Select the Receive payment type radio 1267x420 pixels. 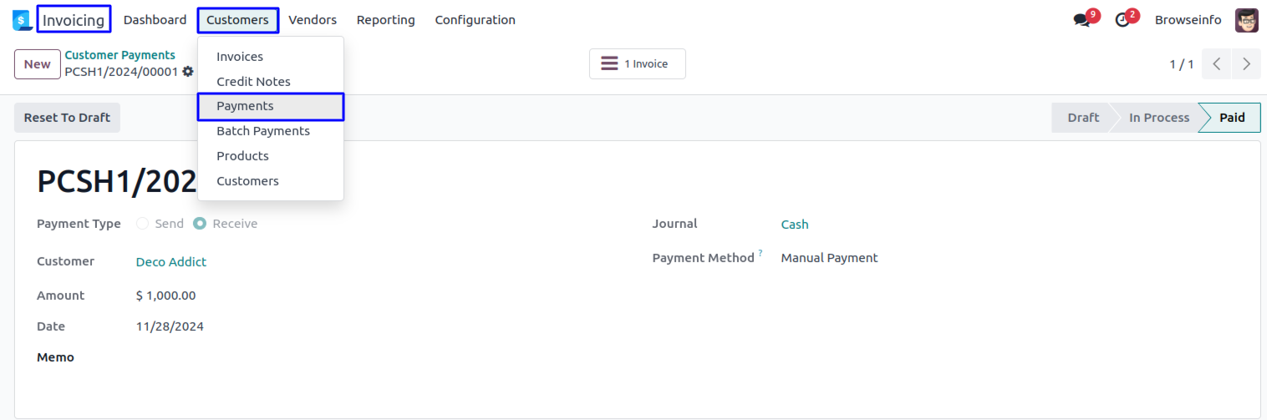click(200, 224)
